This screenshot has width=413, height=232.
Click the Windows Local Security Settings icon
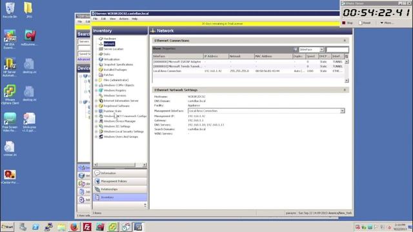pos(101,131)
